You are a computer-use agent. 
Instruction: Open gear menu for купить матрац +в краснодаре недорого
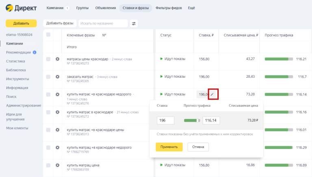(x=58, y=147)
